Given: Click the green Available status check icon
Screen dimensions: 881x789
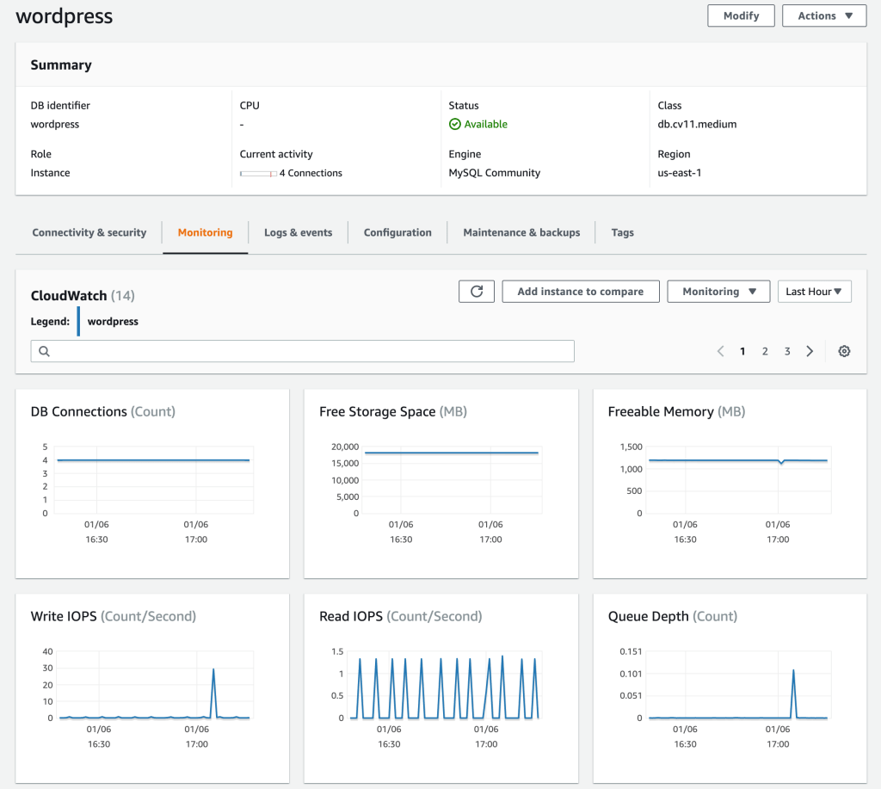Looking at the screenshot, I should click(x=455, y=124).
